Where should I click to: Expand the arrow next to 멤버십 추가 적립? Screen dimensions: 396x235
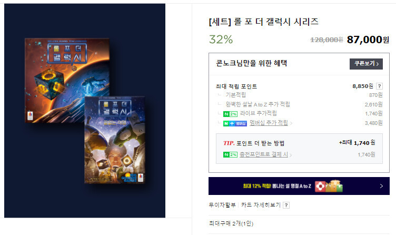coord(291,123)
